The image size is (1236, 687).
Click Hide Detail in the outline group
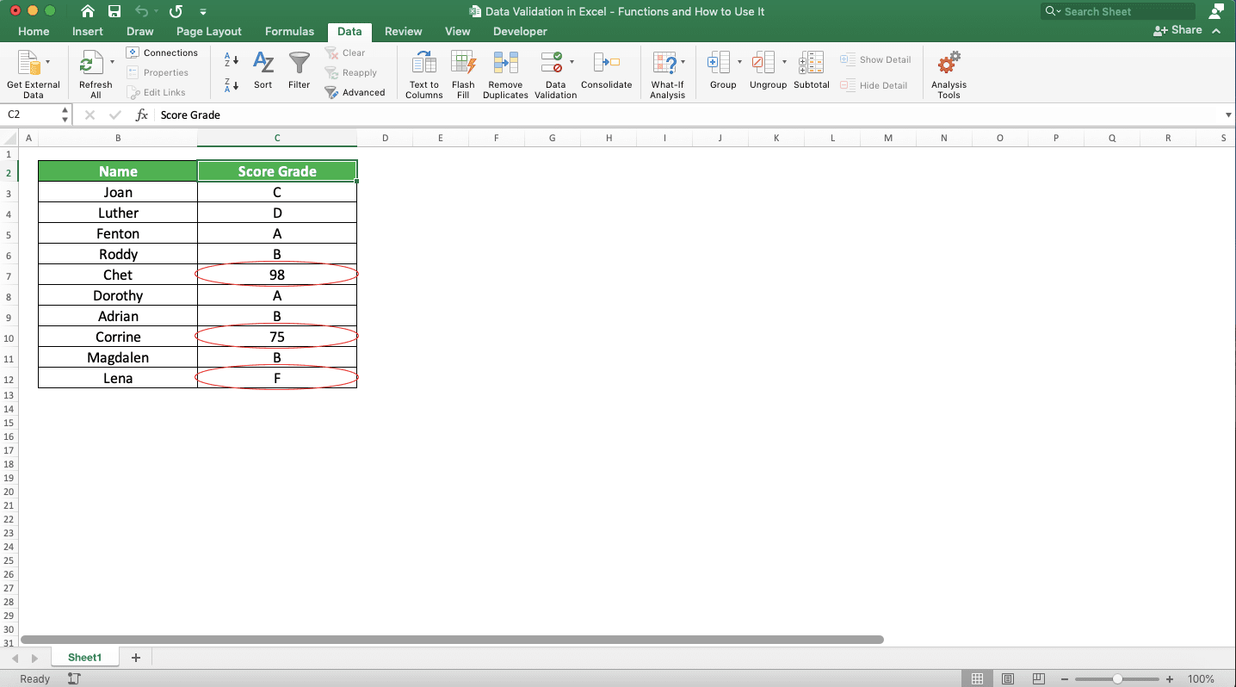[x=874, y=85]
